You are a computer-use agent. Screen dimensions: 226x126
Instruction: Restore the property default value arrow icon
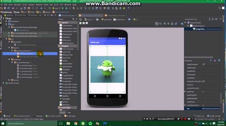click(x=215, y=61)
